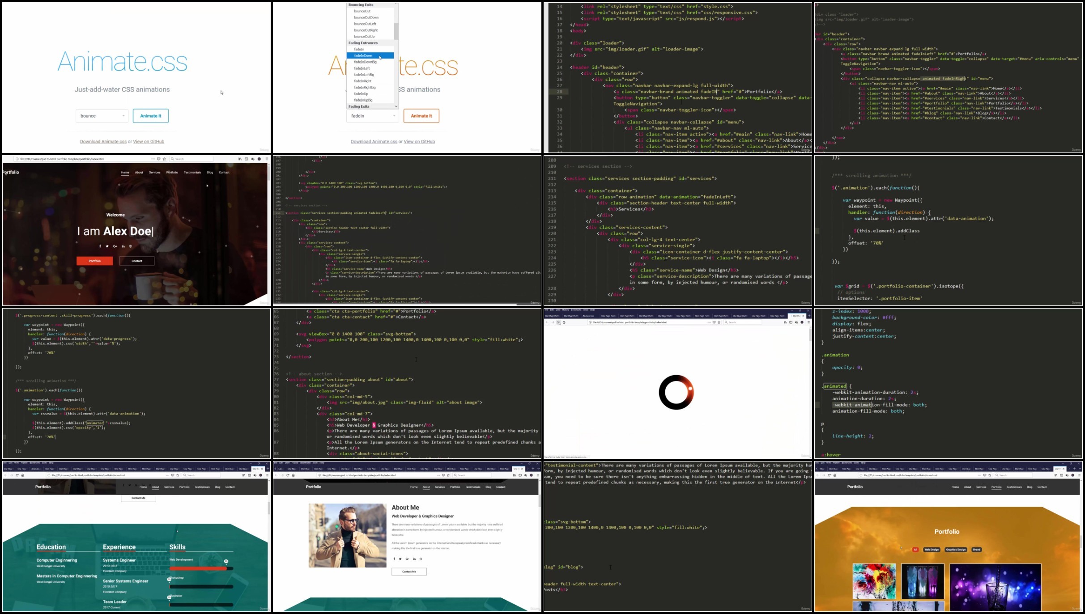Screen dimensions: 1085x614
Task: Open library icon in hero page browser toolbar
Action: tap(240, 159)
